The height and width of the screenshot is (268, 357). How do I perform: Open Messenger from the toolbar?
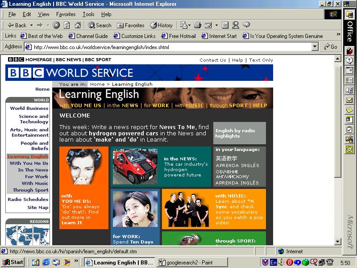[236, 25]
